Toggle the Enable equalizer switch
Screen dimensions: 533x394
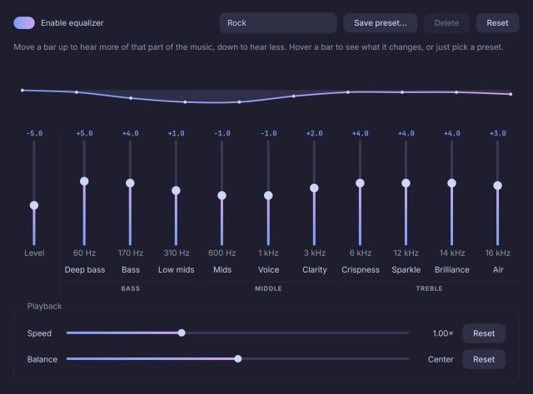24,22
